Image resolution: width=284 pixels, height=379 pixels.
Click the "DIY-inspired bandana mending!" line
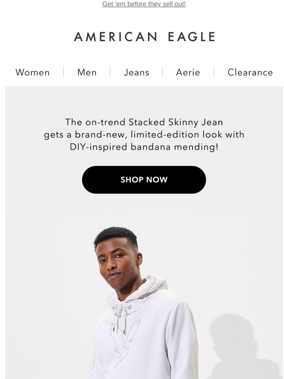(x=144, y=147)
